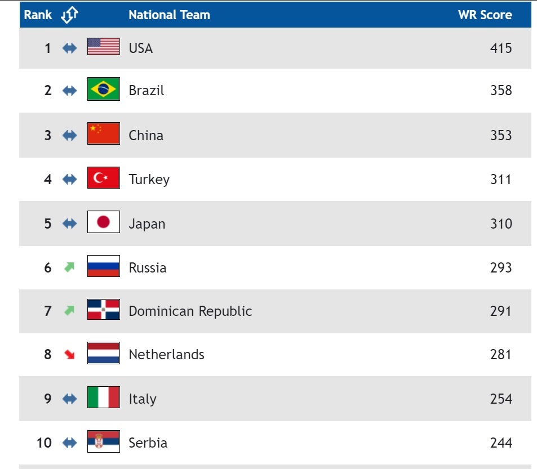Click the Dominican Republic team name

coord(190,311)
